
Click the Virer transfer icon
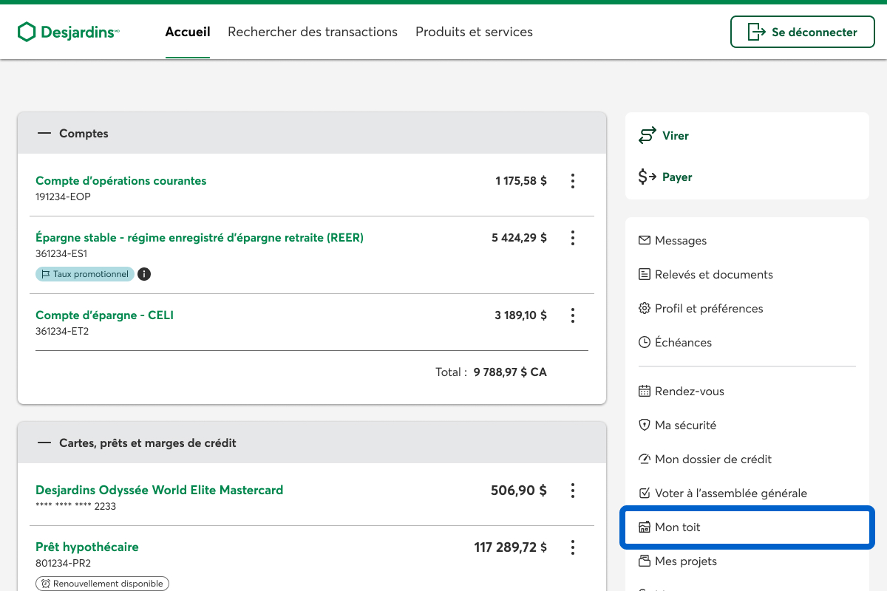pyautogui.click(x=648, y=136)
